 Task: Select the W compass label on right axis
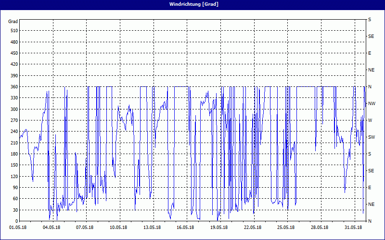370,120
